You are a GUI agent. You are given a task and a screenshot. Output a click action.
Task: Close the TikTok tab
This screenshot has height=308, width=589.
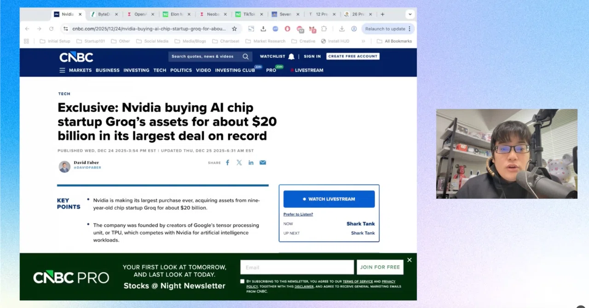pyautogui.click(x=261, y=14)
